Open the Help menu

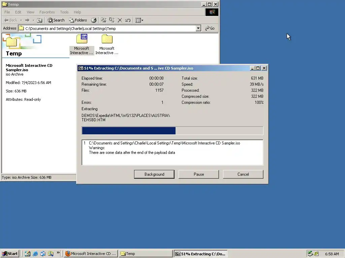(77, 12)
